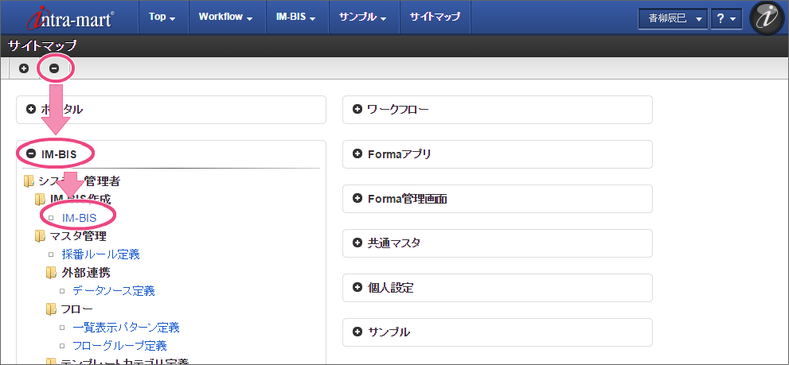The height and width of the screenshot is (365, 789).
Task: Open the データソース定義 link
Action: pos(113,291)
